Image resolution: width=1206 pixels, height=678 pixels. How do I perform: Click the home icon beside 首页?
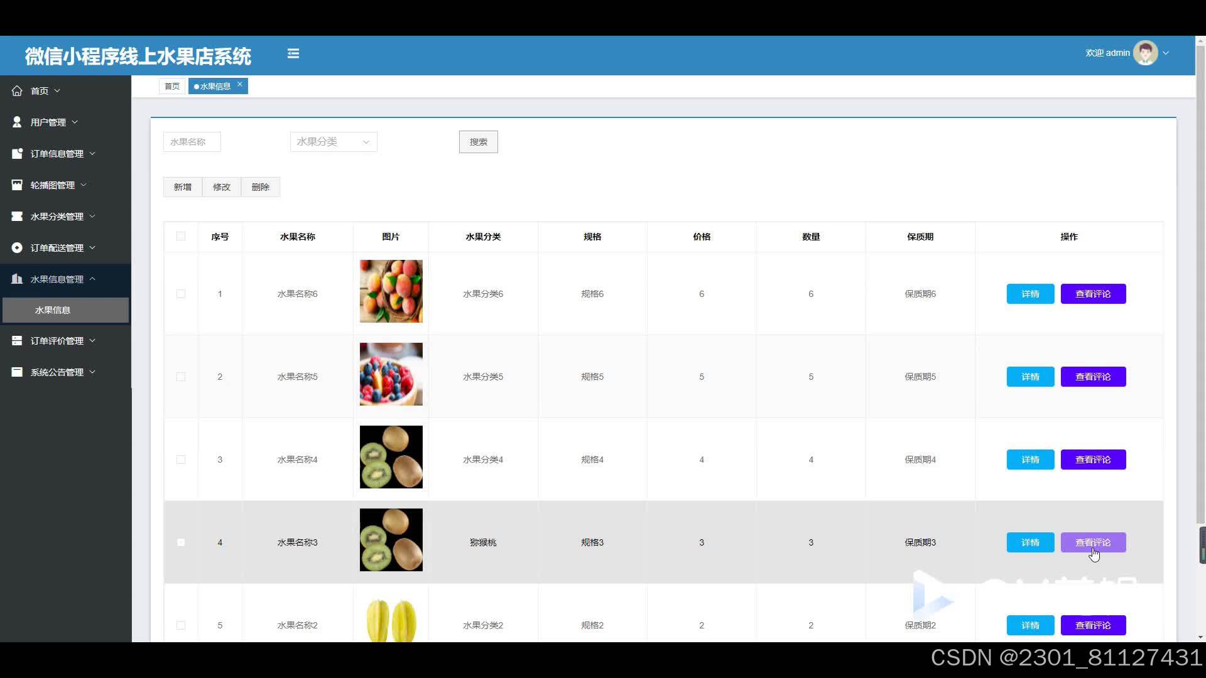(x=17, y=90)
